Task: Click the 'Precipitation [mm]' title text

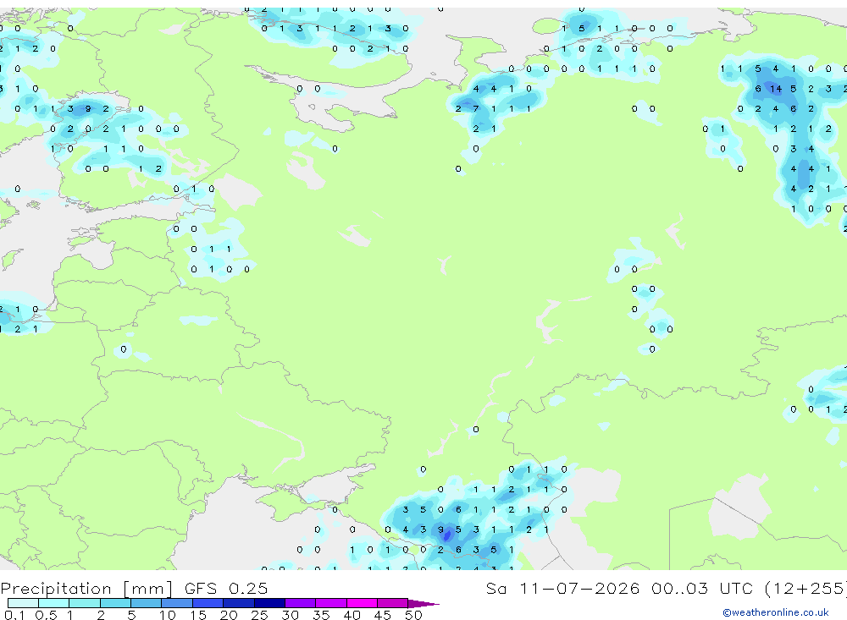Action: point(86,589)
